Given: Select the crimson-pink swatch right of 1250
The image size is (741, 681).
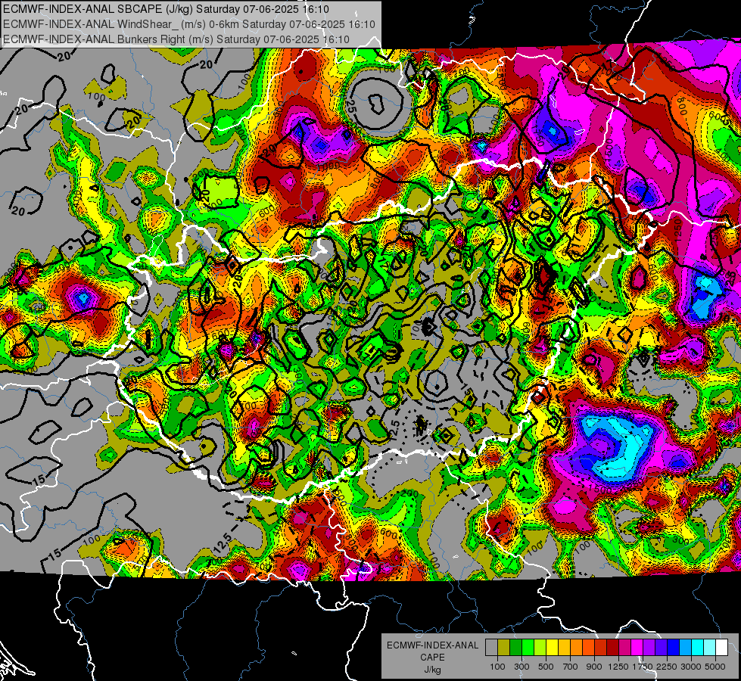Looking at the screenshot, I should point(624,648).
